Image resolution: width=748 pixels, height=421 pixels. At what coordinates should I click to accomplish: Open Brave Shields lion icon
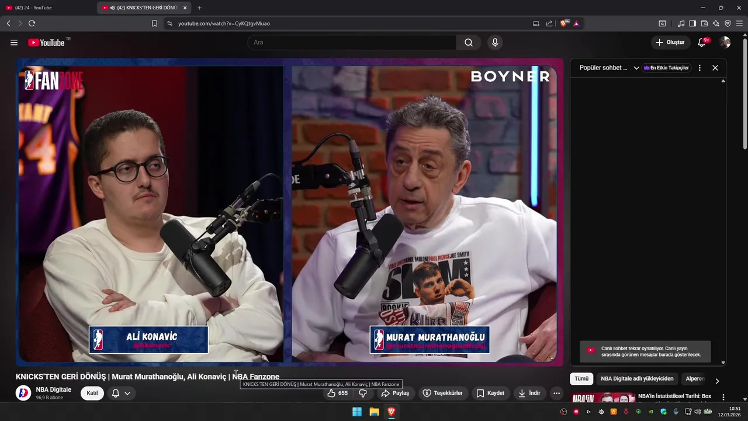pyautogui.click(x=564, y=23)
